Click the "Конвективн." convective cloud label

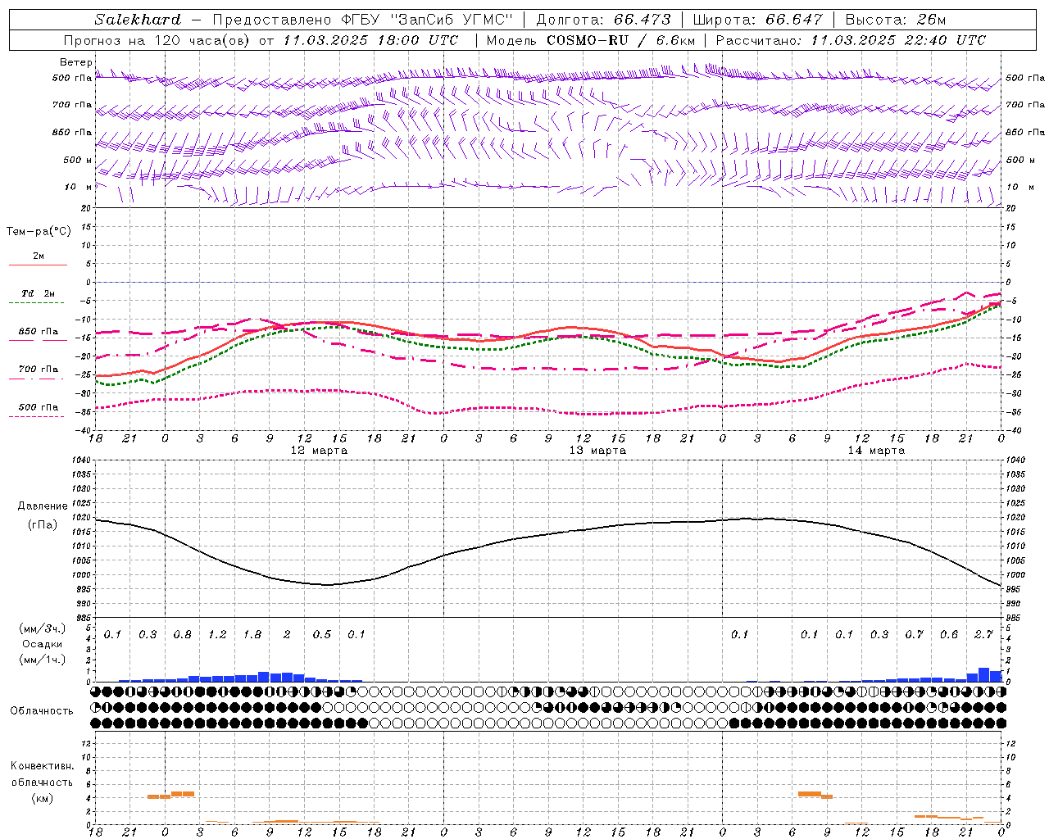pos(42,766)
